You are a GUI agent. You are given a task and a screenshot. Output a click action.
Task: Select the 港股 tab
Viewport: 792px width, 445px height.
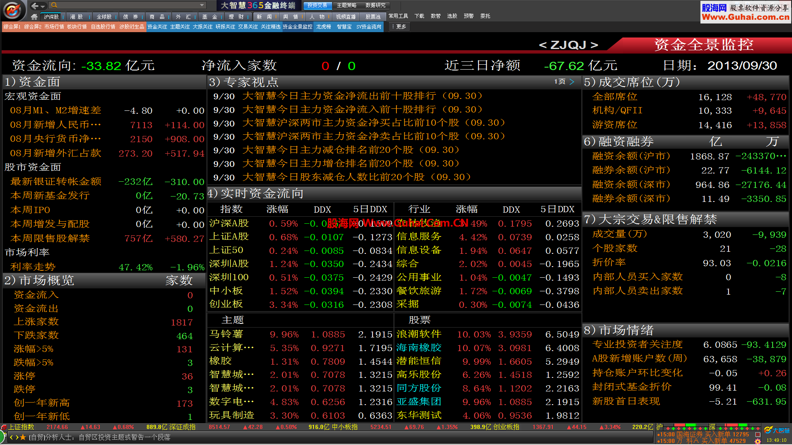point(77,17)
